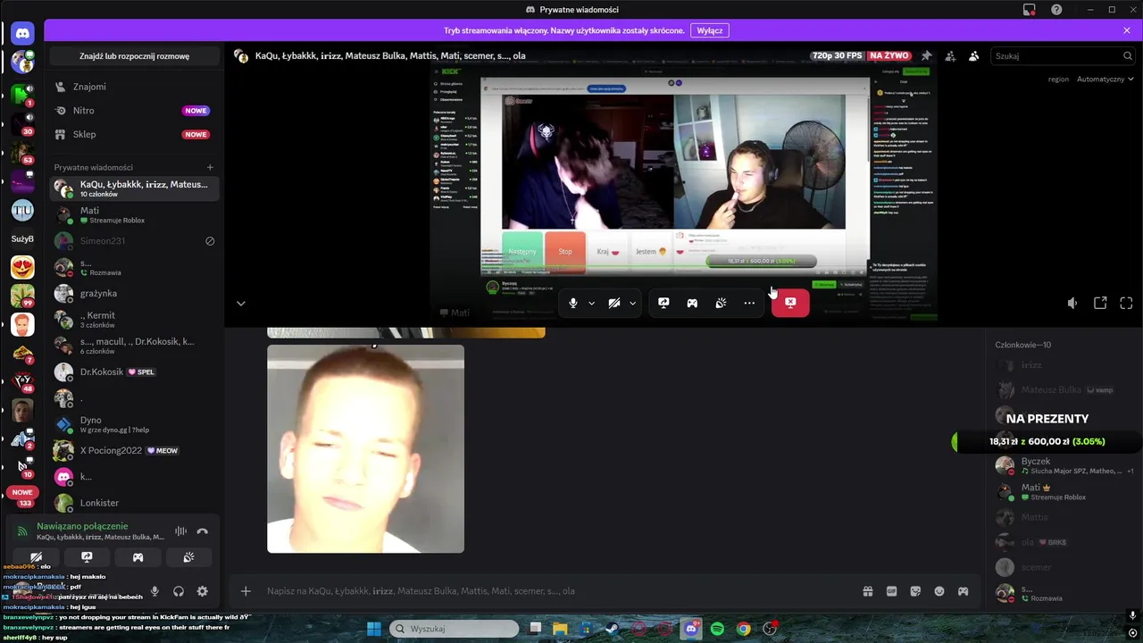Toggle microphone mute in the user panel
Screen dimensions: 1143x643
tap(154, 591)
